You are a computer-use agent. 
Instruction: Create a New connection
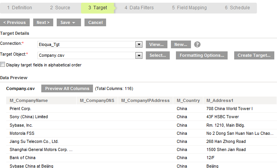[181, 44]
